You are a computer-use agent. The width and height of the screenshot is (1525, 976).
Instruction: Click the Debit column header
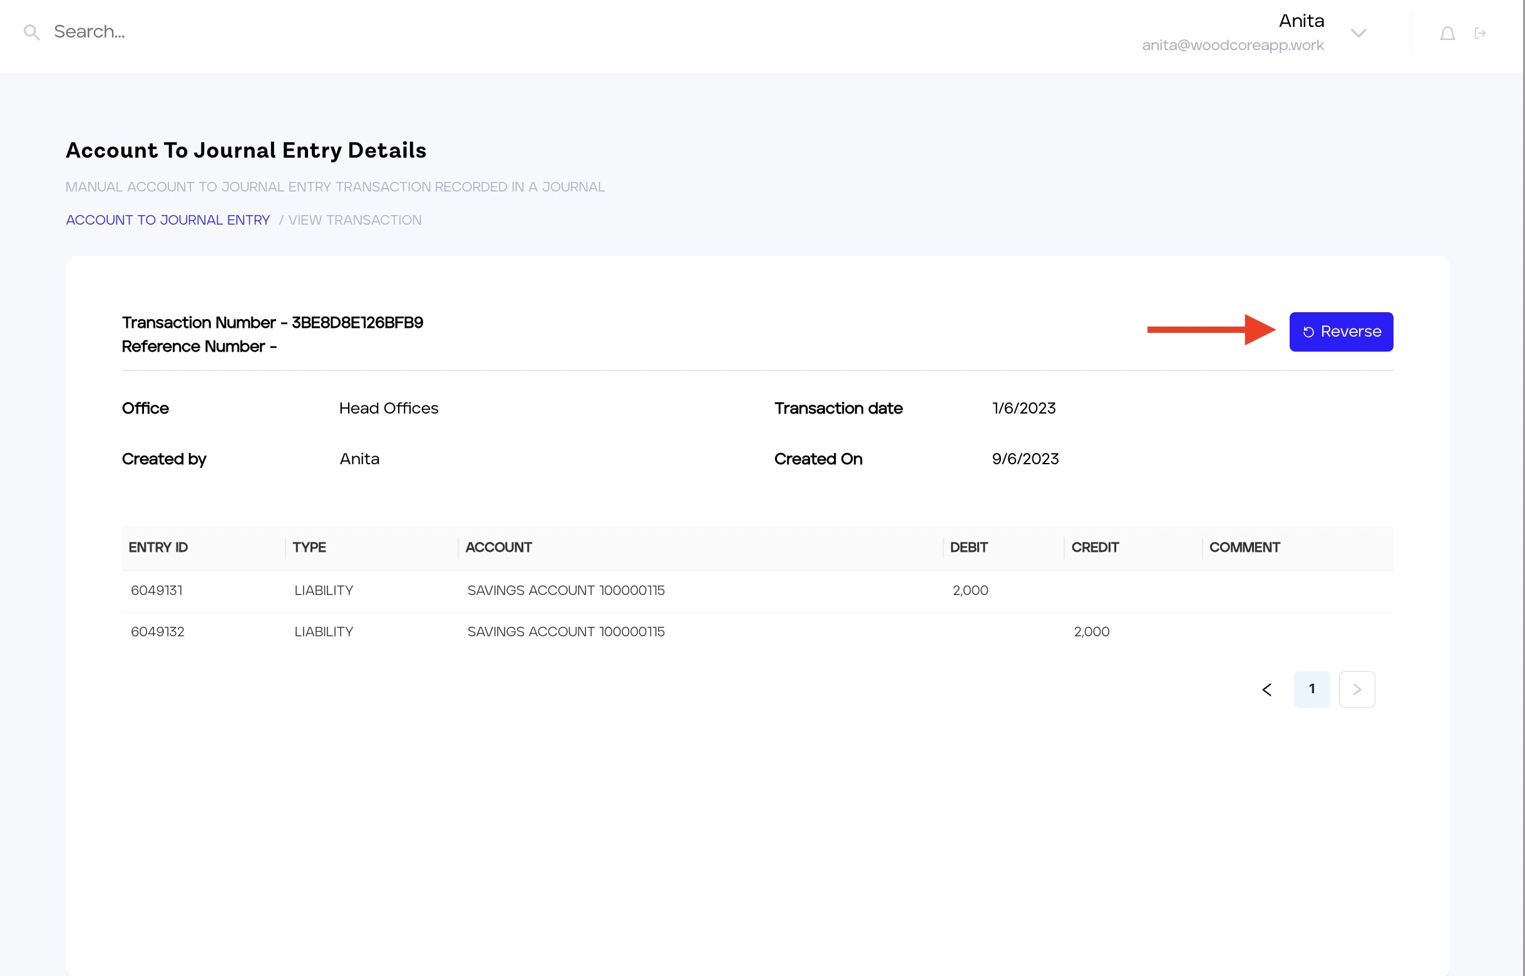click(968, 547)
